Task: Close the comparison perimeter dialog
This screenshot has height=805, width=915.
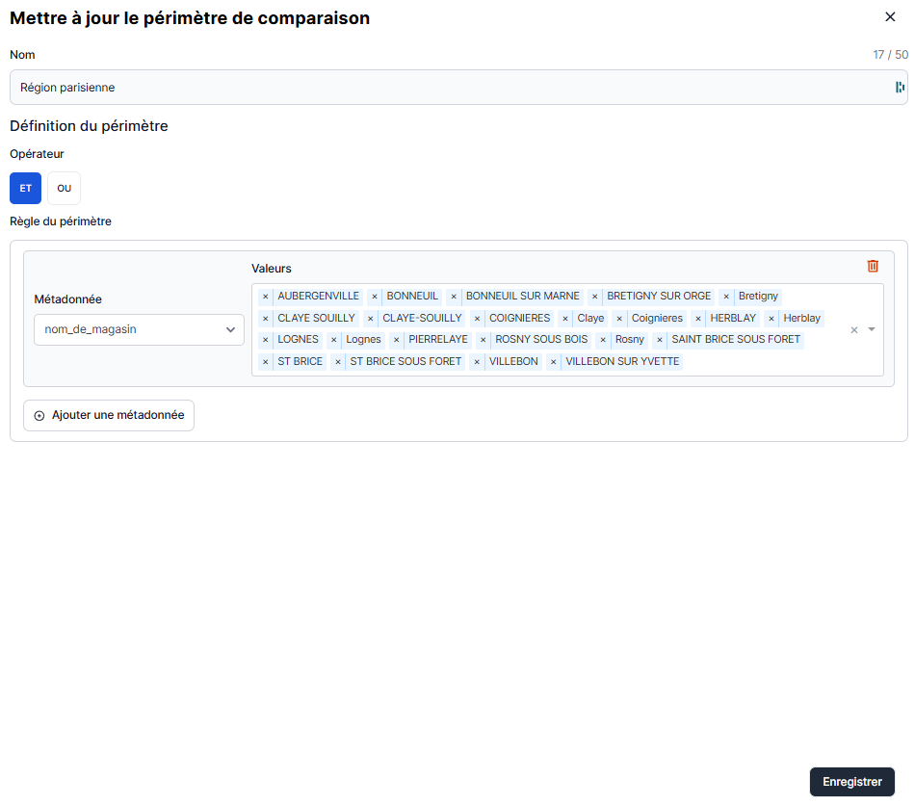Action: click(890, 16)
